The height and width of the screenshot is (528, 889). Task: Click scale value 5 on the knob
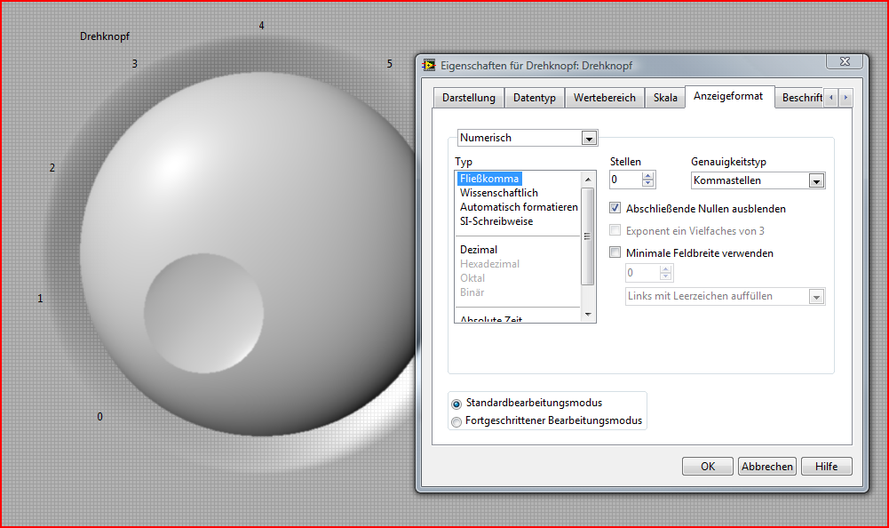390,64
